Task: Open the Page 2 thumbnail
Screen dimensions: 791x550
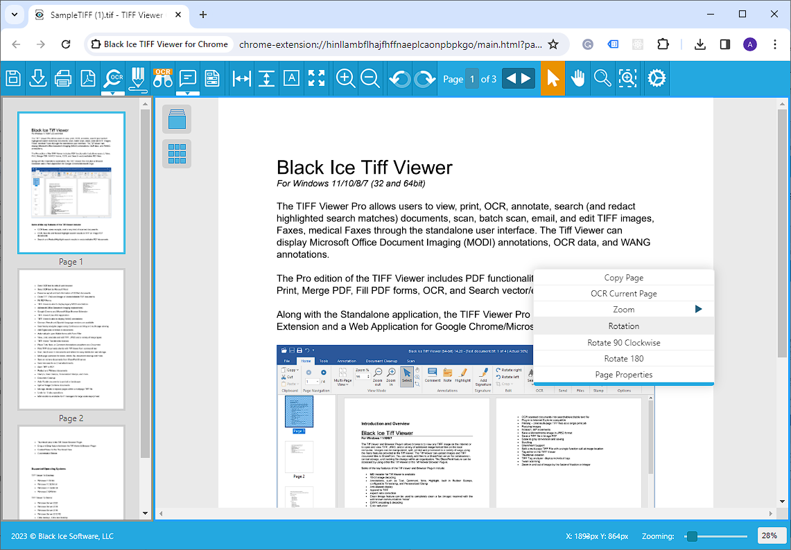Action: tap(71, 339)
